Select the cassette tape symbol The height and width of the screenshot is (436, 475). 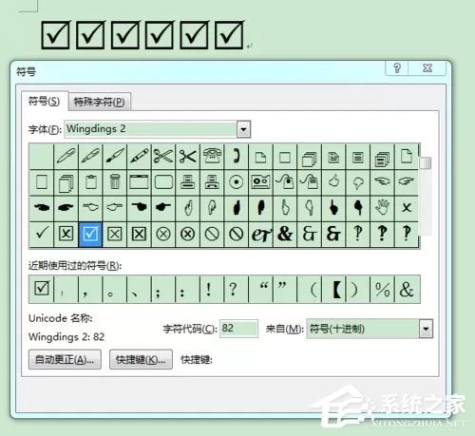click(260, 182)
